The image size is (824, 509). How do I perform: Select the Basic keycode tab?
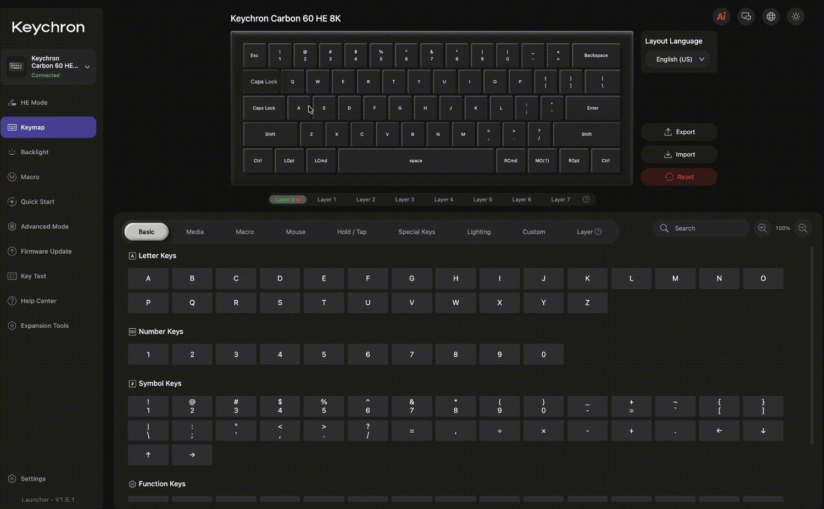click(x=147, y=232)
